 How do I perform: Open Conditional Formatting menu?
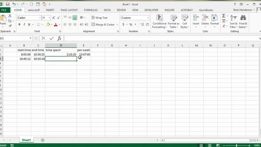(159, 22)
